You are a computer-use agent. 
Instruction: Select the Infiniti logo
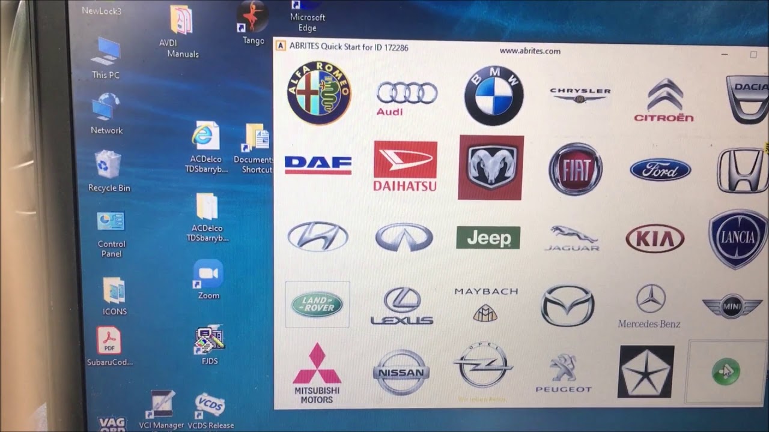[x=404, y=237]
